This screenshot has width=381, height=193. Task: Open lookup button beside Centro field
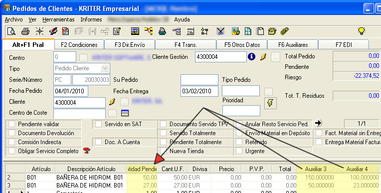[x=83, y=58]
